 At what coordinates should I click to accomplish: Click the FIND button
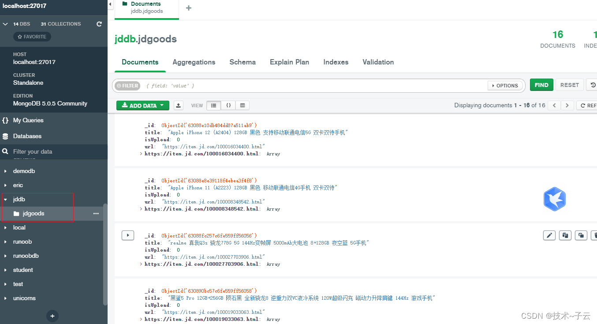[541, 85]
